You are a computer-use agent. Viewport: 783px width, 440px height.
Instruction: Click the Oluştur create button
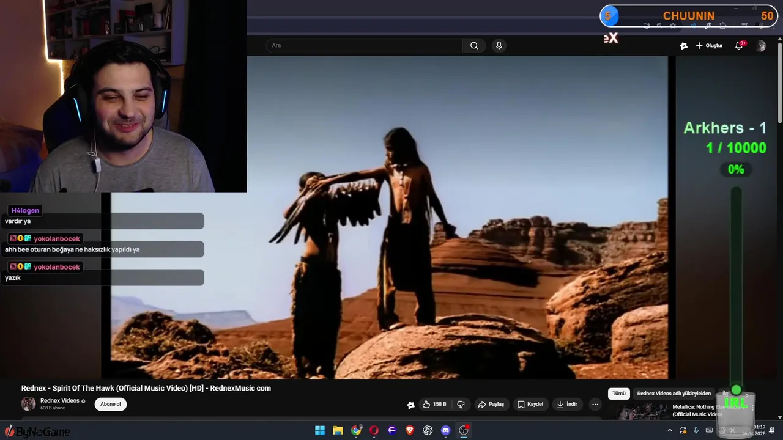(x=710, y=46)
